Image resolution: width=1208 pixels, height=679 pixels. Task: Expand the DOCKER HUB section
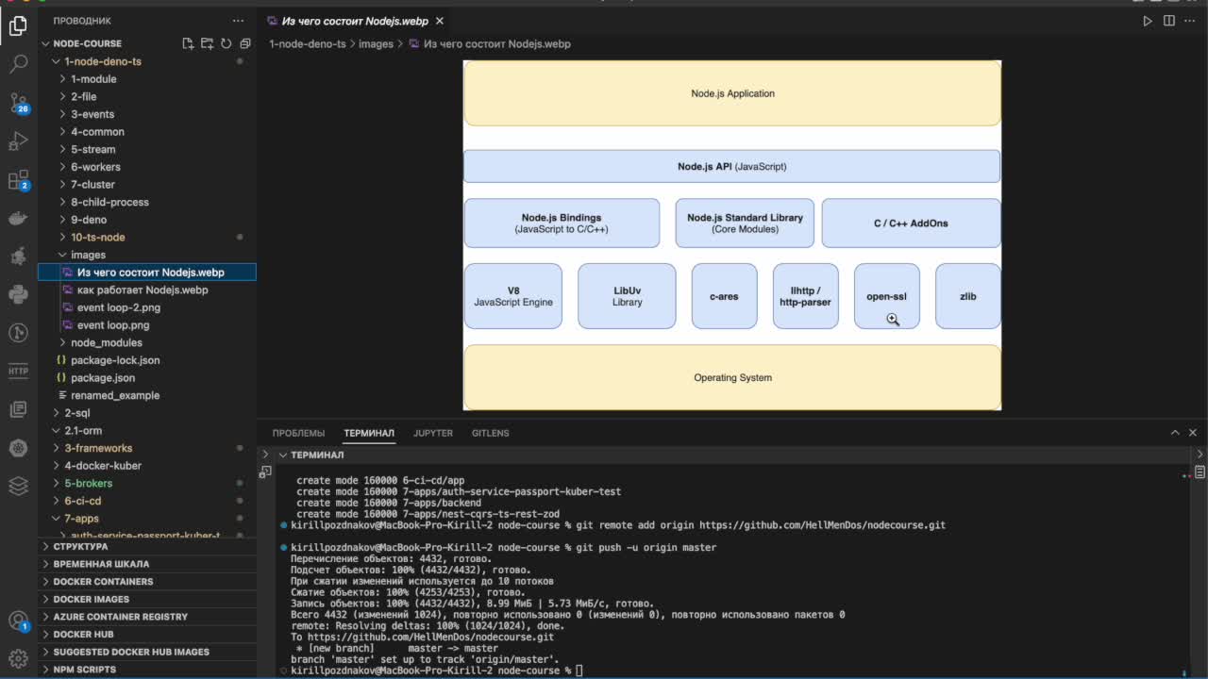coord(147,634)
